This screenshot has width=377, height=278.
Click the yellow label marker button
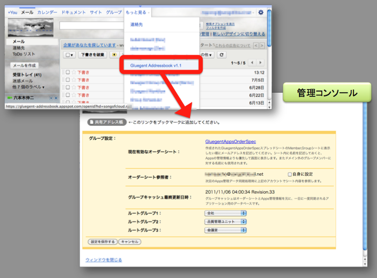click(114, 54)
